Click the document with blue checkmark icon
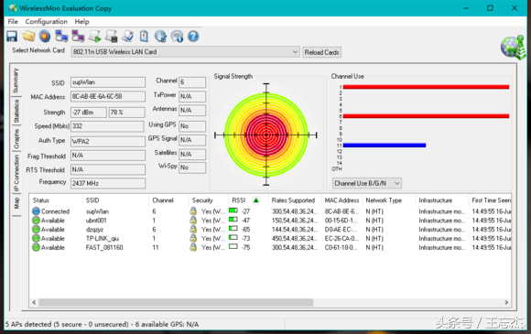Screen dimensions: 531x334 point(127,37)
